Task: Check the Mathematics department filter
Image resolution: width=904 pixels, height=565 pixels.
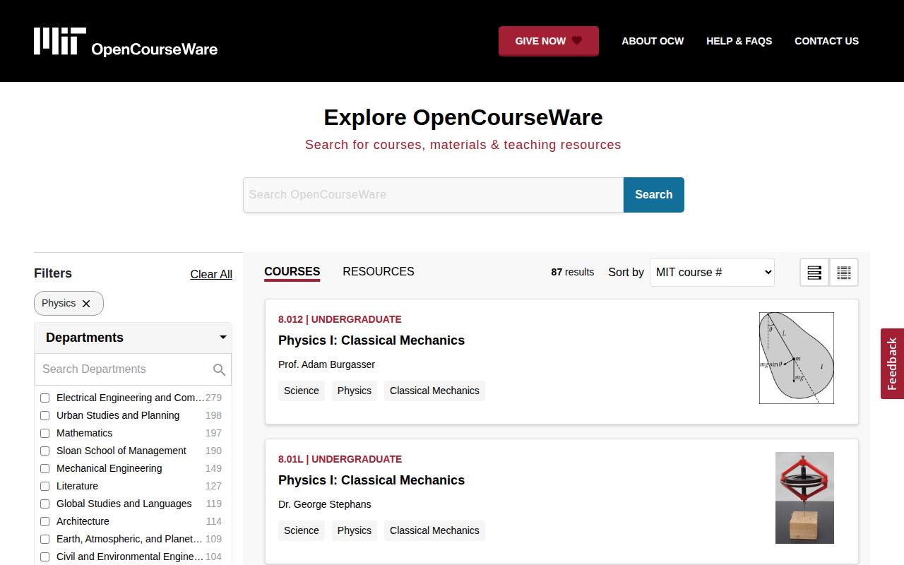Action: (45, 433)
